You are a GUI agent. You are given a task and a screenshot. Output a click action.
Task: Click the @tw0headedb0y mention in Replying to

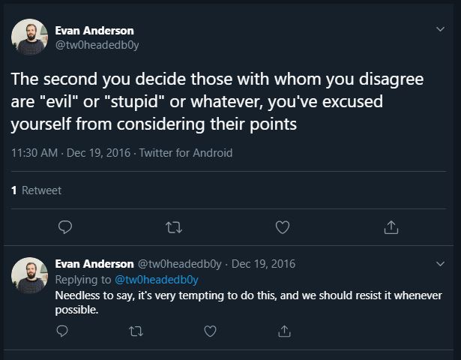(x=156, y=279)
